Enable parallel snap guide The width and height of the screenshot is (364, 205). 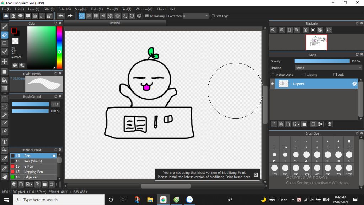pyautogui.click(x=89, y=16)
